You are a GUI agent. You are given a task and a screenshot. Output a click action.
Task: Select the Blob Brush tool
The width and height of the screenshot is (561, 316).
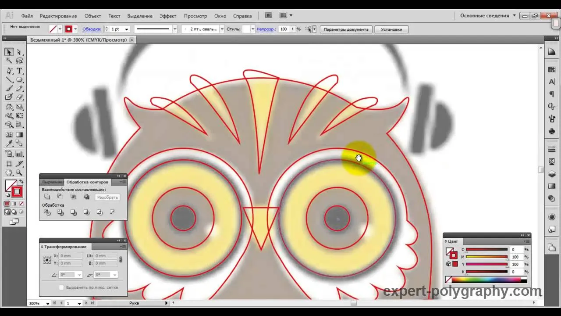(9, 97)
